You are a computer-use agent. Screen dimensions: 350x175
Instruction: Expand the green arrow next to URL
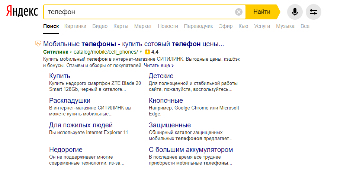click(141, 52)
